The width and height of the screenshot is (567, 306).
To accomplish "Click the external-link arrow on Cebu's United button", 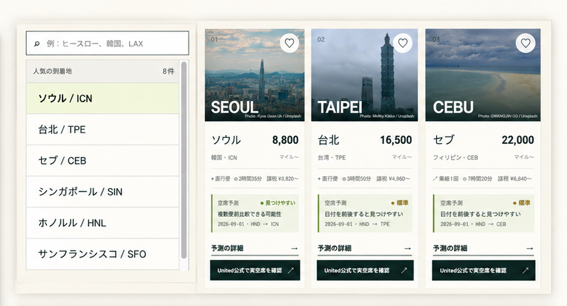I will pos(525,270).
